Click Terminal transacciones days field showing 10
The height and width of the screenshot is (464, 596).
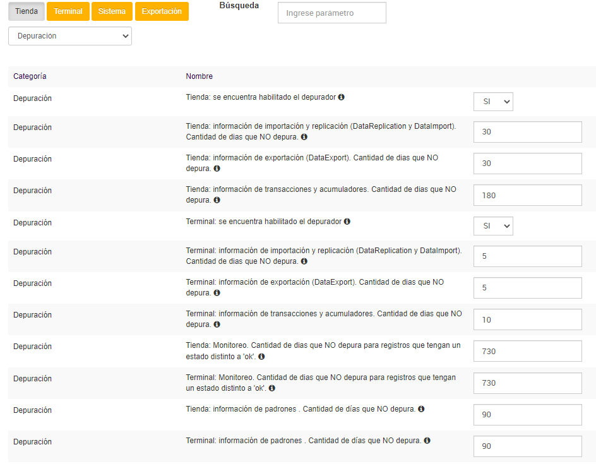coord(527,319)
